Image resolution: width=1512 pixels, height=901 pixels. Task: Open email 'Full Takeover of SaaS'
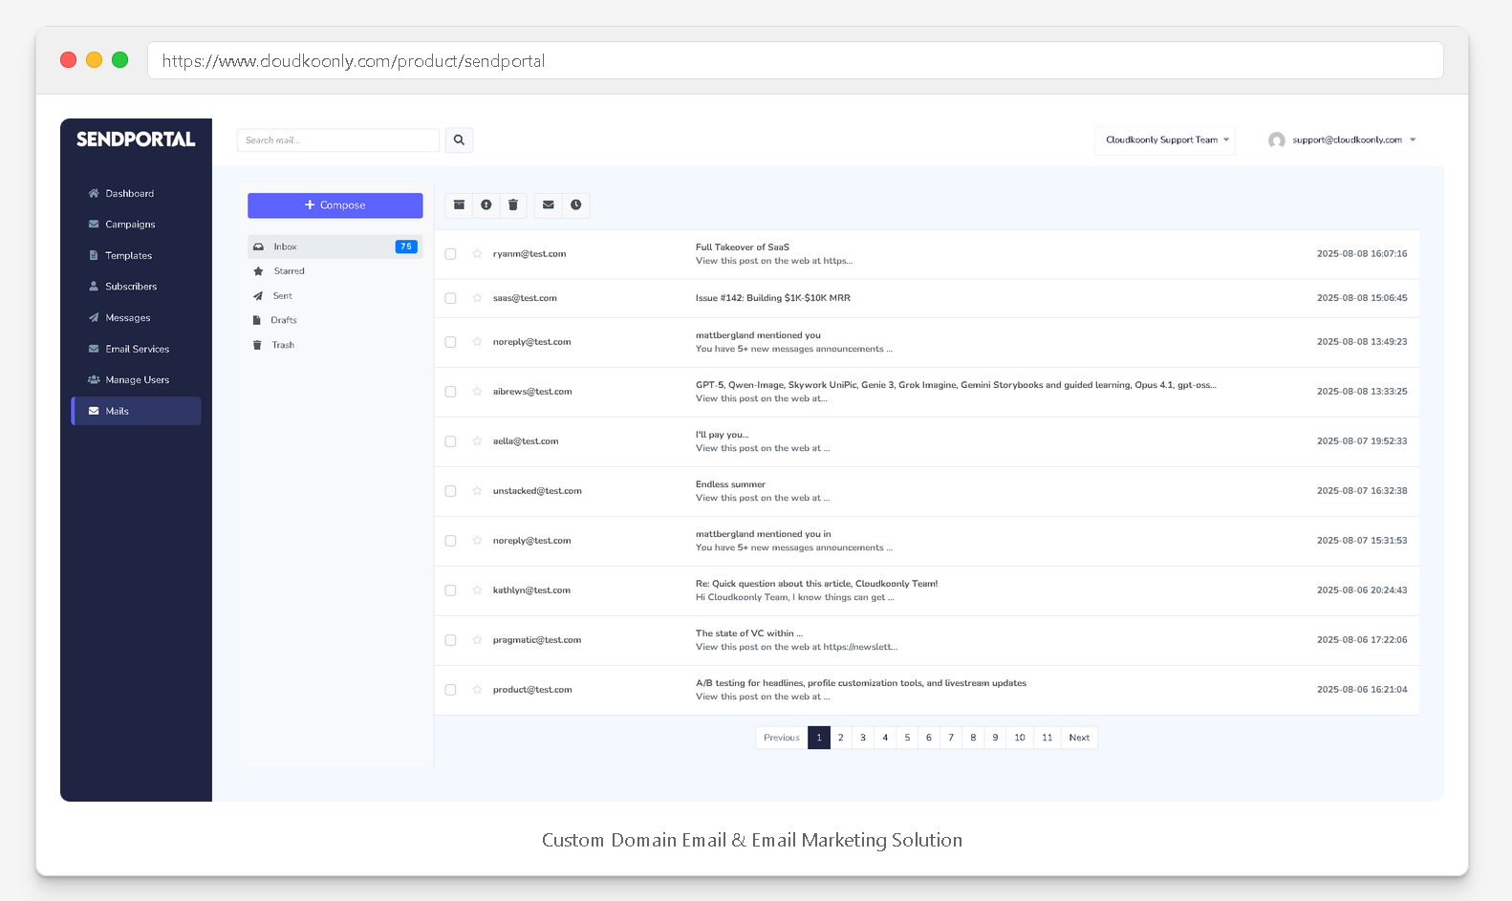tap(743, 247)
